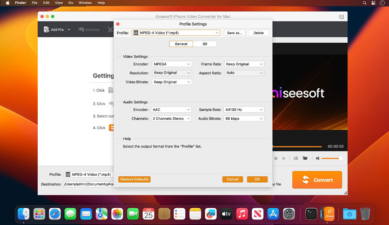Launch Safari from the Dock

click(55, 213)
